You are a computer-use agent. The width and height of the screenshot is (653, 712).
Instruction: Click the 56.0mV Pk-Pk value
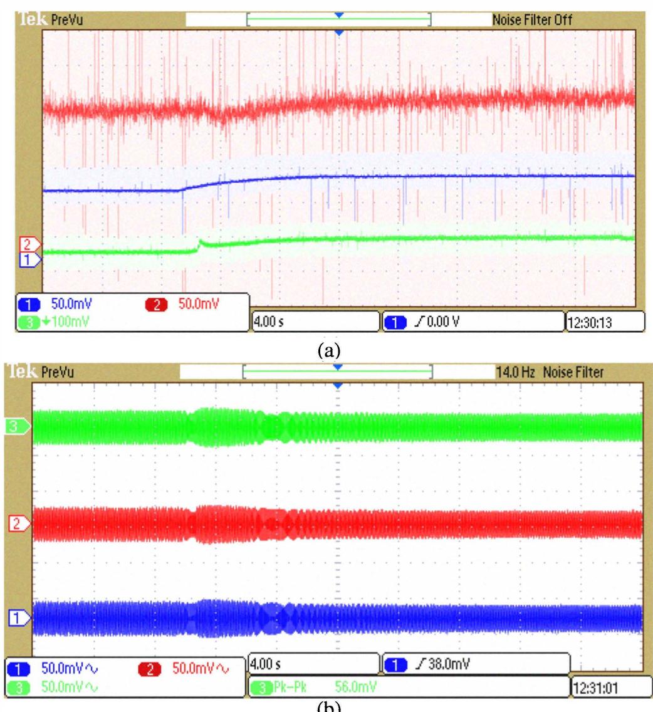coord(355,687)
